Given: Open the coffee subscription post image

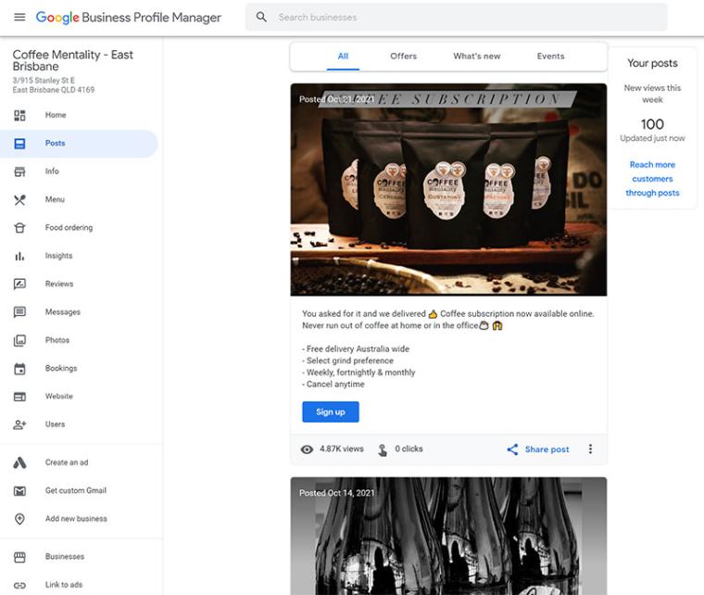Looking at the screenshot, I should [x=448, y=190].
